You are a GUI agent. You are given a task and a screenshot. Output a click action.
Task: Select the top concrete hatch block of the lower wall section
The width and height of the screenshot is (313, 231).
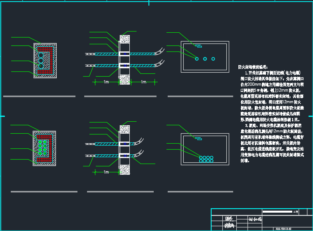coord(125,129)
